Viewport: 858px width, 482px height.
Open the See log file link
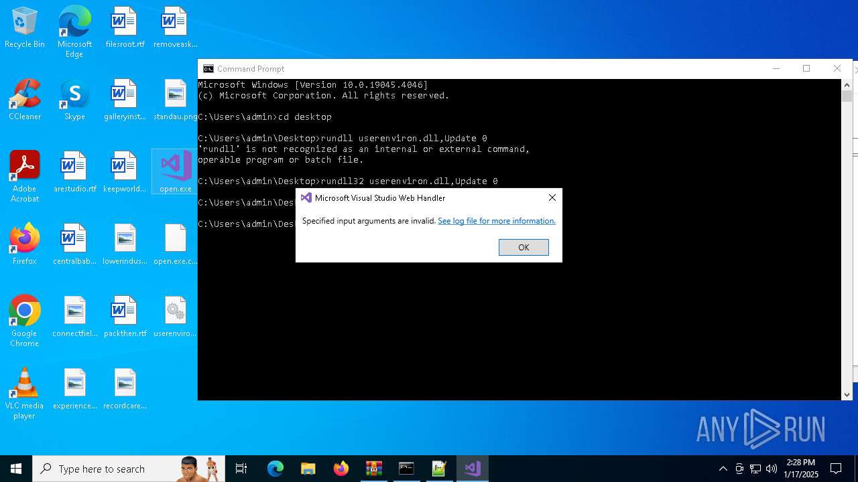point(497,221)
